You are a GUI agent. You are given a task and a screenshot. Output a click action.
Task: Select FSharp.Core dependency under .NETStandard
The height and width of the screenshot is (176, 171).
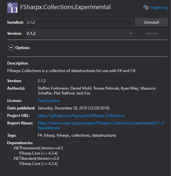coord(38,164)
